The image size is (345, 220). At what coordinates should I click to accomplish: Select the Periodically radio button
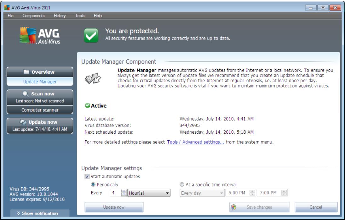coord(93,185)
